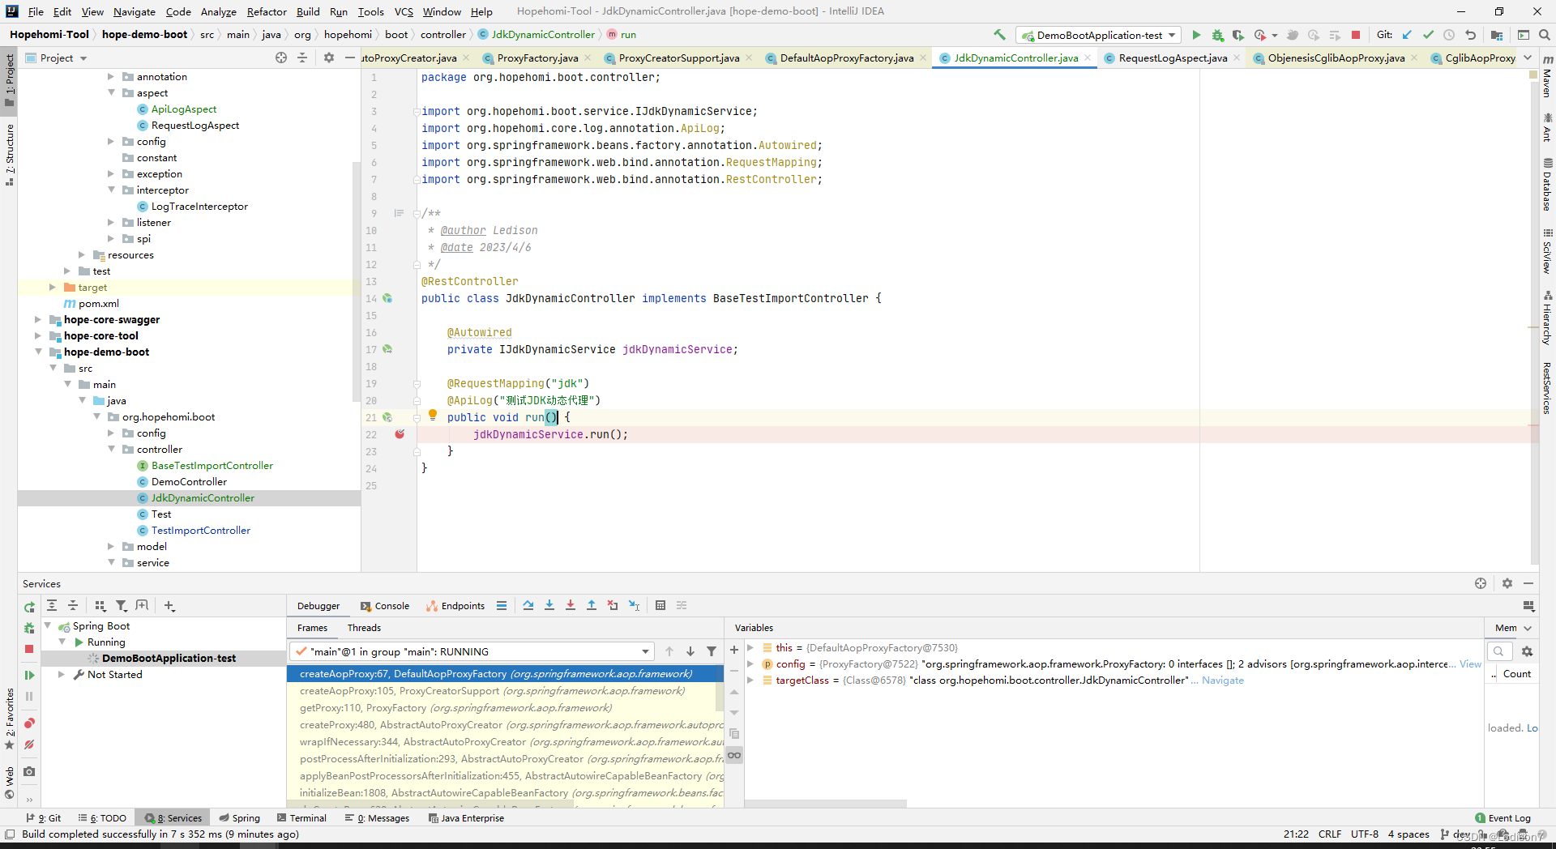Toggle show watches glasses button
This screenshot has width=1556, height=849.
tap(734, 755)
